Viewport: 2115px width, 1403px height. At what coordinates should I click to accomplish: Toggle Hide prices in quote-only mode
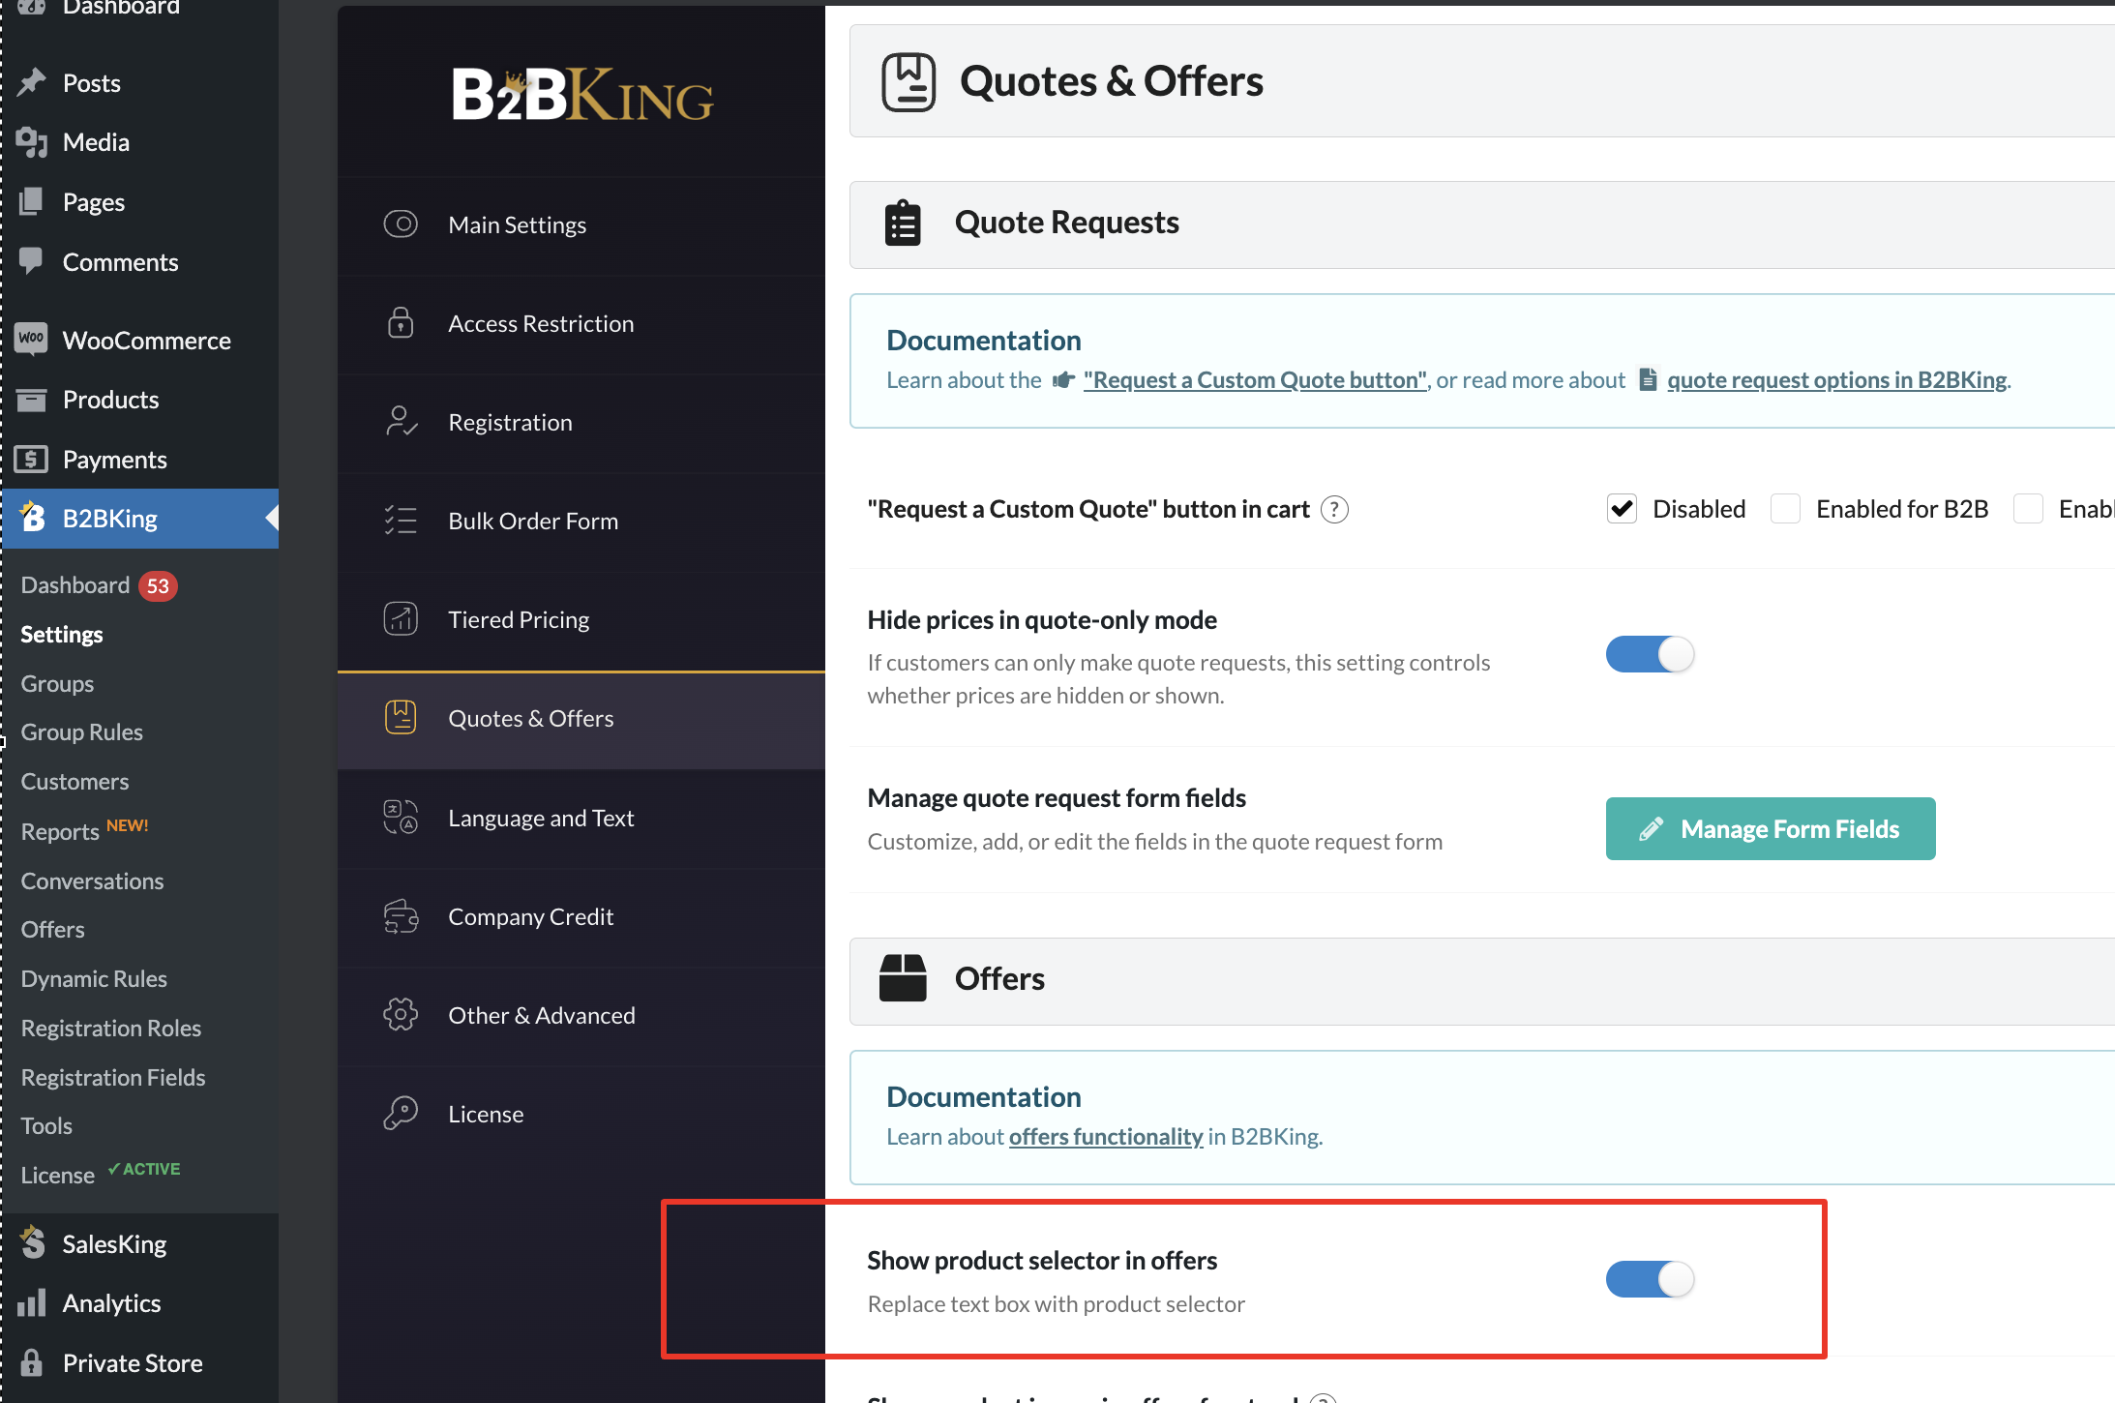[x=1651, y=655]
